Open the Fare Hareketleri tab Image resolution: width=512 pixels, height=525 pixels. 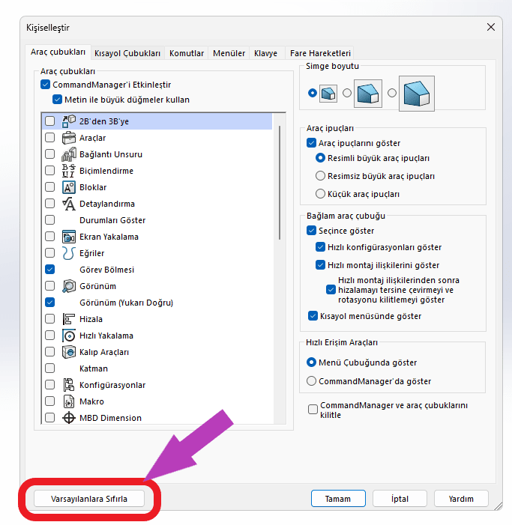(x=319, y=53)
